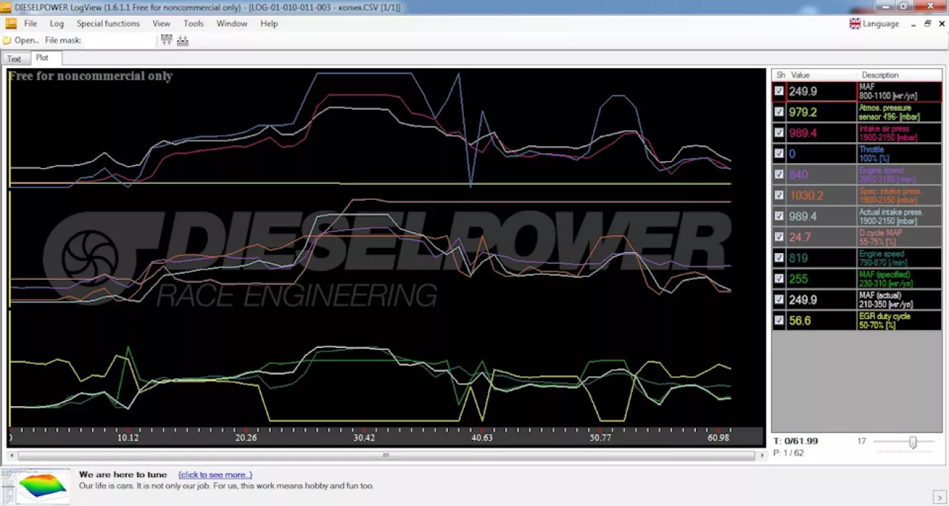Restore the inner document window button
Screen dimensions: 949x506
coord(927,24)
